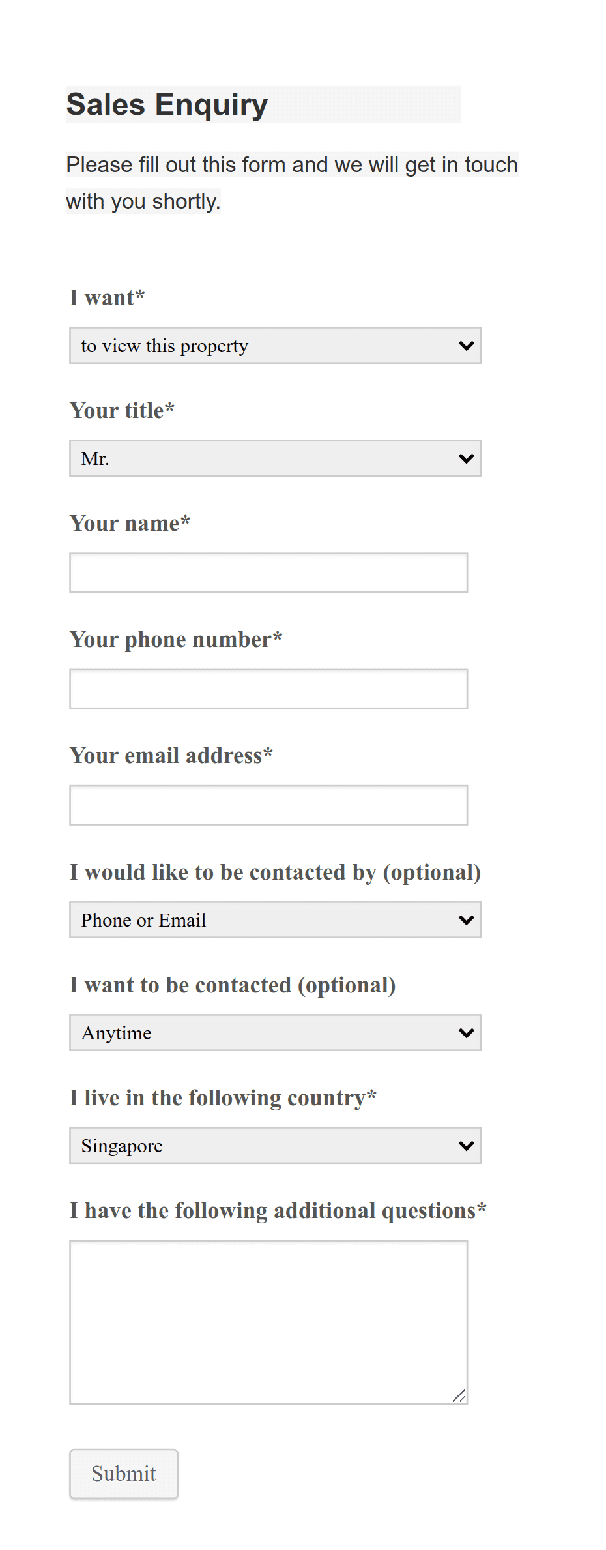Click the arrow on the Phone or Email dropdown

coord(465,919)
